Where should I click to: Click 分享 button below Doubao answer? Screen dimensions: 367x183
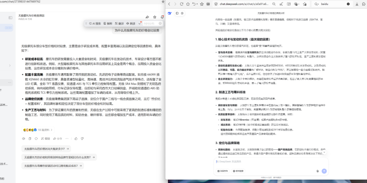58,138
